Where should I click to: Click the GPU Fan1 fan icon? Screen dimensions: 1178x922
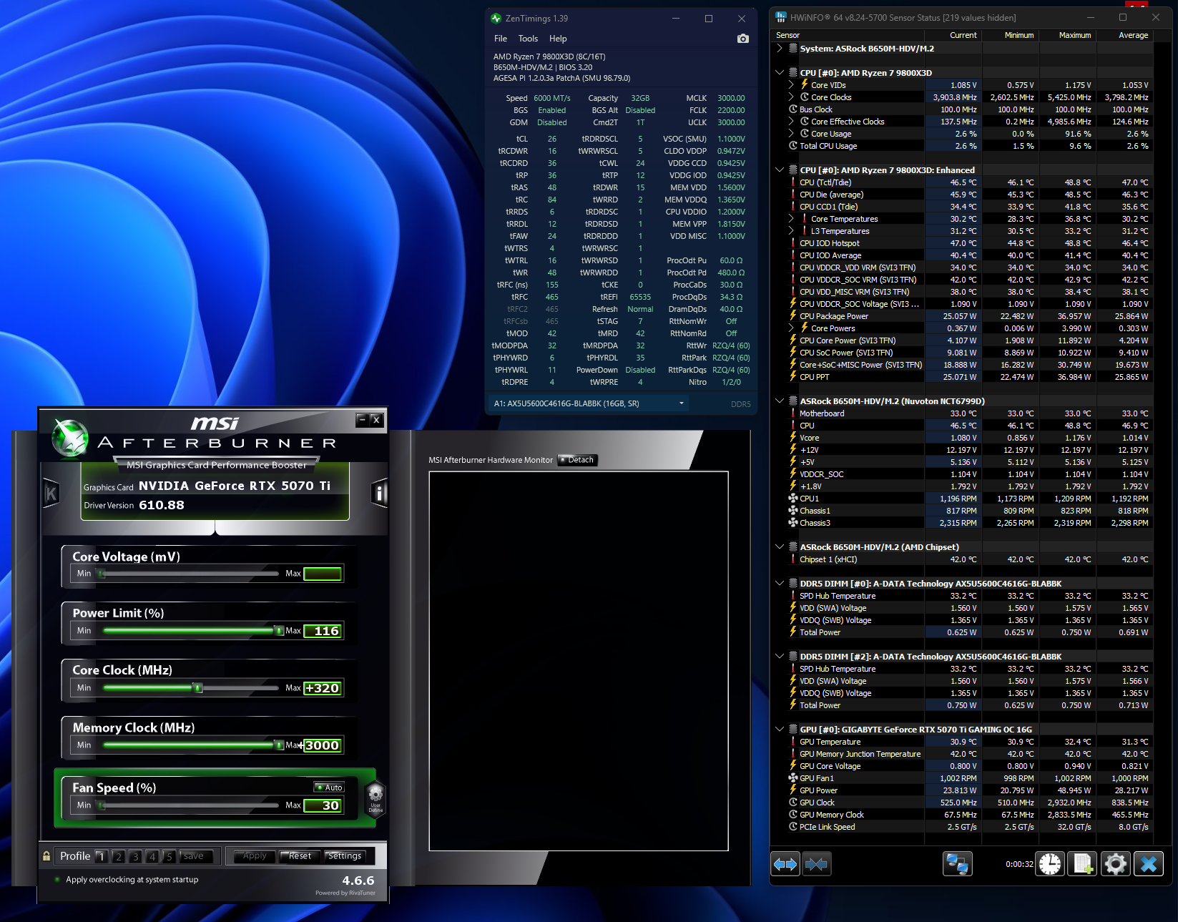click(793, 778)
